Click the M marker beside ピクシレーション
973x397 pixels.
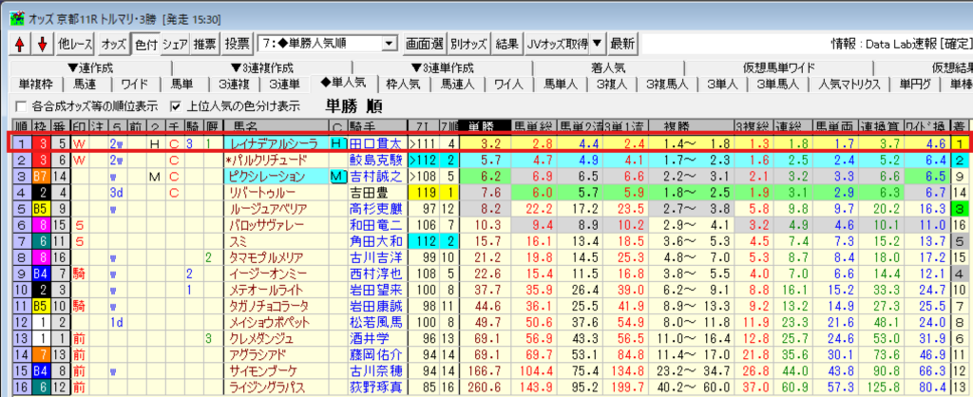[x=337, y=176]
